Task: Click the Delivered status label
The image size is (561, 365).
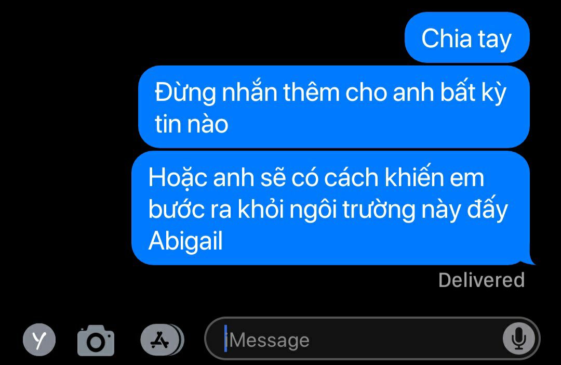Action: click(x=481, y=280)
